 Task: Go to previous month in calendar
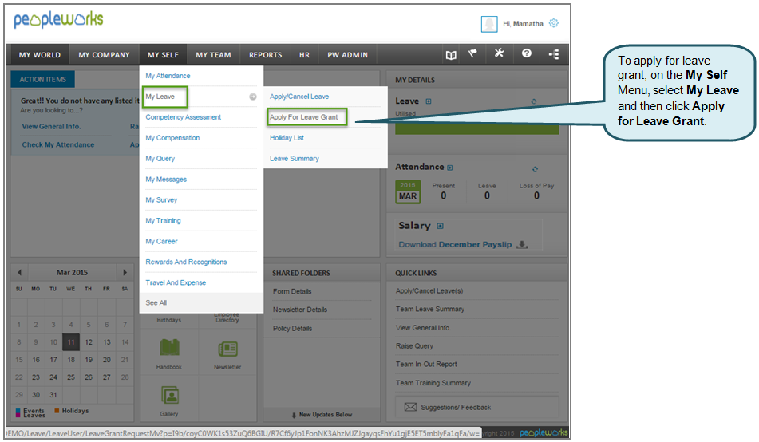[x=19, y=272]
